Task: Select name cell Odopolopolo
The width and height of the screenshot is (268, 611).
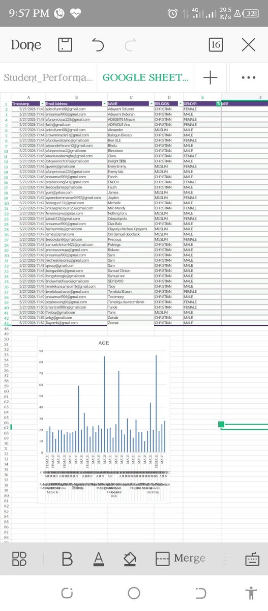Action: pos(131,218)
